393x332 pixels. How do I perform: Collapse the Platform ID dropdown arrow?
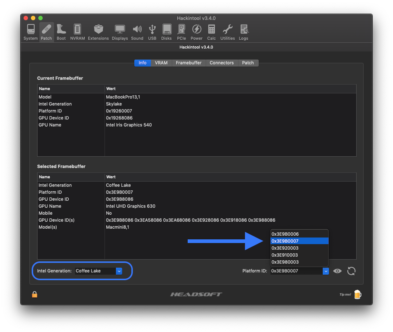326,271
